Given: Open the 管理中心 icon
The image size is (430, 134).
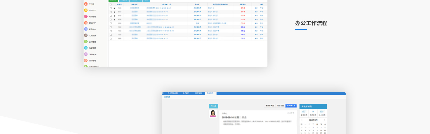Looking at the screenshot, I should click(x=86, y=29).
